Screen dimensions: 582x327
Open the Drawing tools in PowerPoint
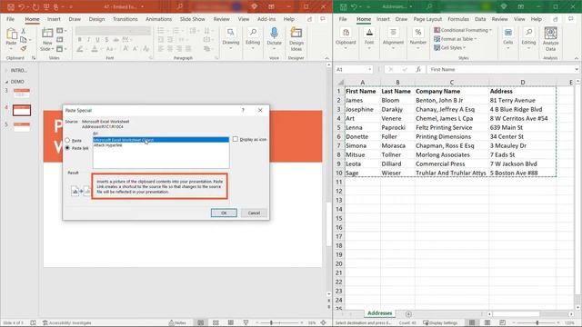point(230,38)
